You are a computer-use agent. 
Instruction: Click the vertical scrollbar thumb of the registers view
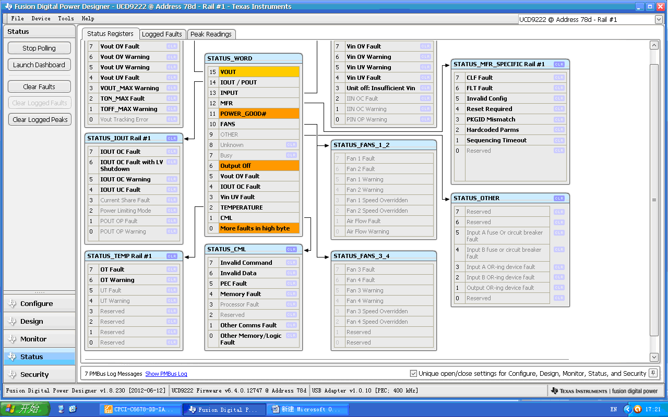(x=654, y=200)
